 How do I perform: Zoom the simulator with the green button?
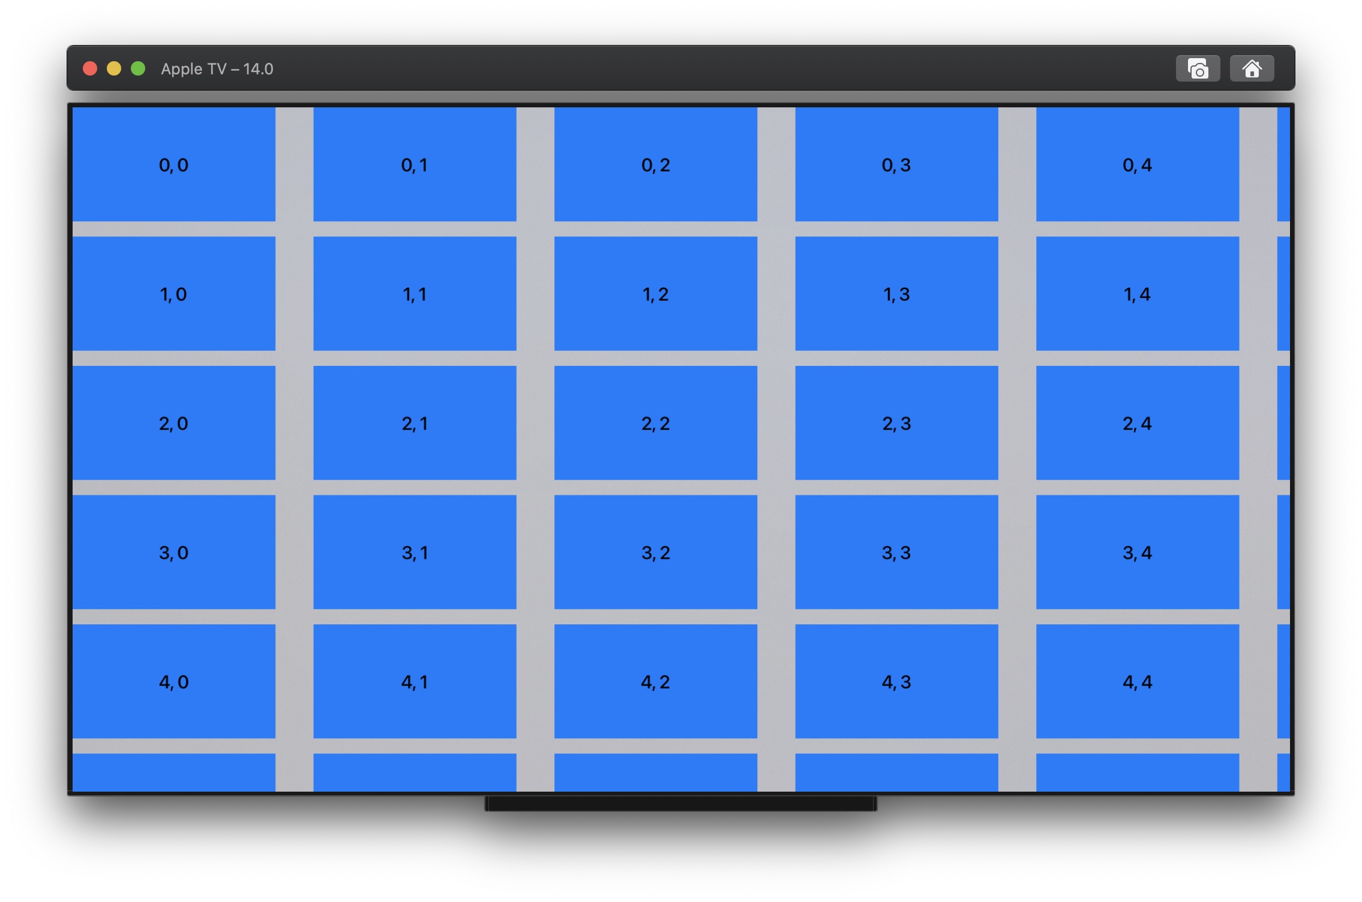pyautogui.click(x=138, y=69)
